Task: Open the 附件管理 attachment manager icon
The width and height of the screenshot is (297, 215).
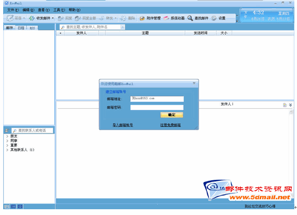Action: 142,18
